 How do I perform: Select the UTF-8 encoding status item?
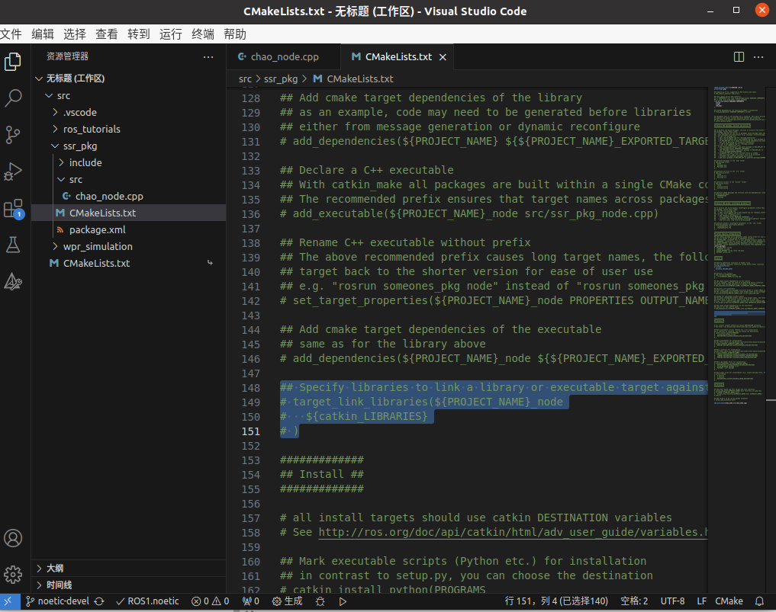click(x=672, y=601)
